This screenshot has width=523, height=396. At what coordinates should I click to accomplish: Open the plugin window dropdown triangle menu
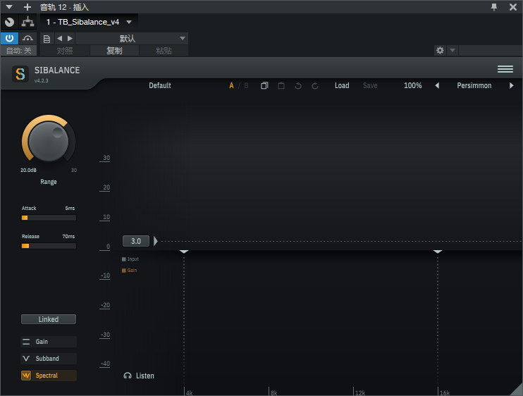click(9, 6)
